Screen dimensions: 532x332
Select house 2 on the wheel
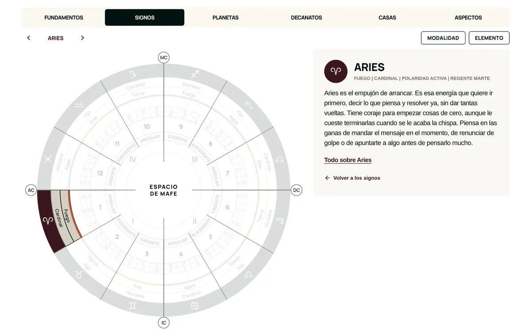[117, 237]
